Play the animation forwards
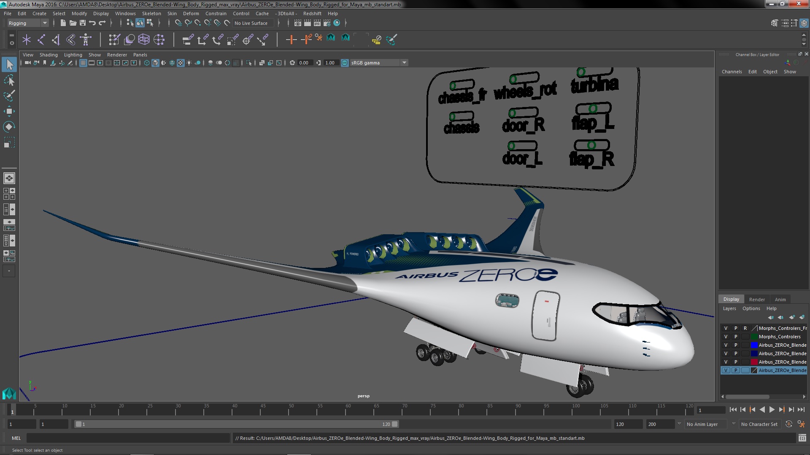 [772, 409]
